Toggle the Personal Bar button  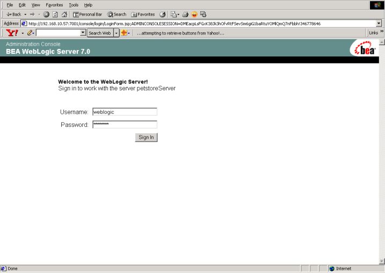pyautogui.click(x=88, y=15)
